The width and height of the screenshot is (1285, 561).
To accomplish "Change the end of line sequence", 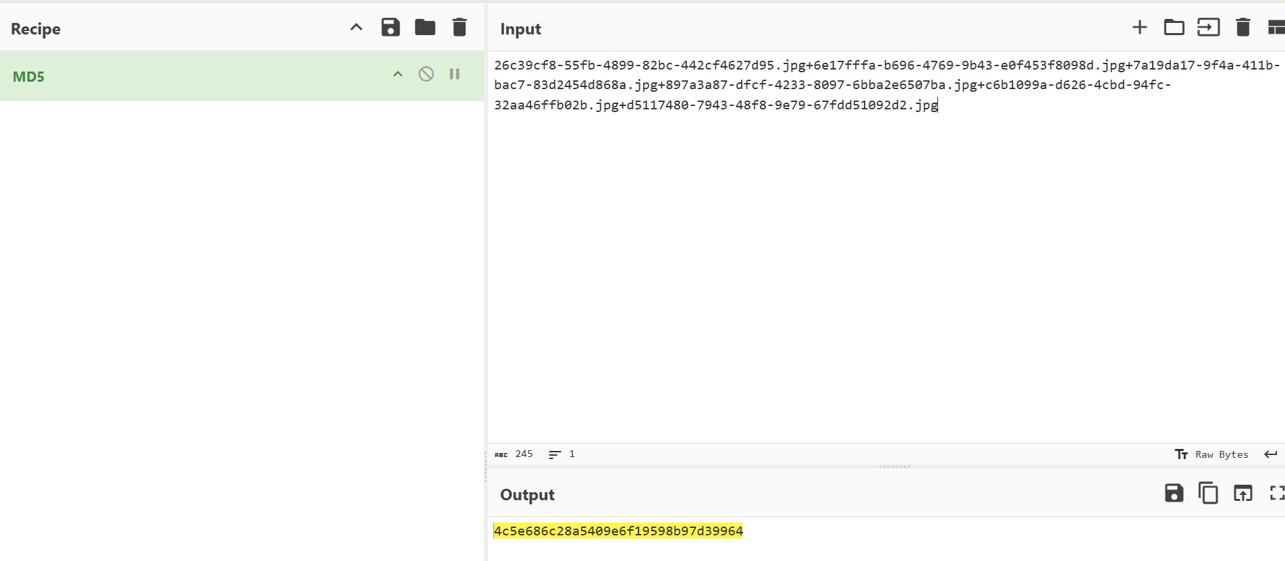I will 1270,454.
